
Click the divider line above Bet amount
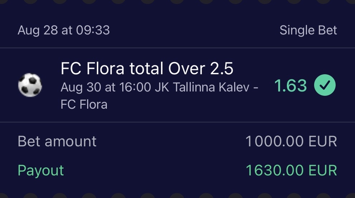[177, 122]
